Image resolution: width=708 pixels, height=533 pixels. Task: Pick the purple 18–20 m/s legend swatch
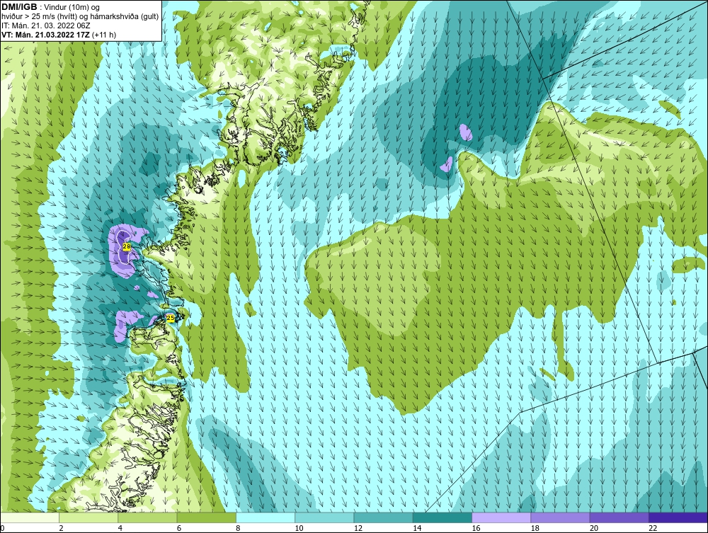560,517
